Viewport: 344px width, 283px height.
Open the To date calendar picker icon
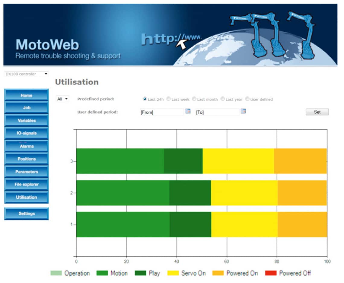(243, 111)
